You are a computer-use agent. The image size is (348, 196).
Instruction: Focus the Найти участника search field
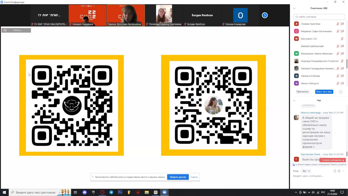pos(319,17)
